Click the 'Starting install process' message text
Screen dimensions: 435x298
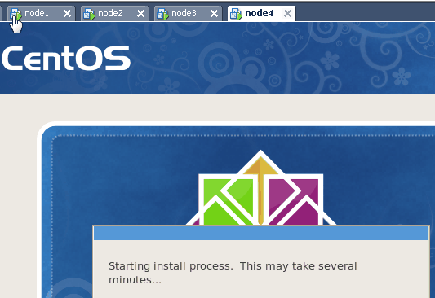233,273
